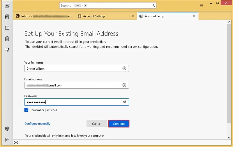Close the Account Settings tab
The width and height of the screenshot is (233, 147).
(x=133, y=16)
